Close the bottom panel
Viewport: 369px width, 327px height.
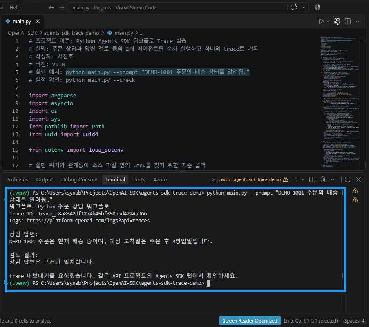358,179
